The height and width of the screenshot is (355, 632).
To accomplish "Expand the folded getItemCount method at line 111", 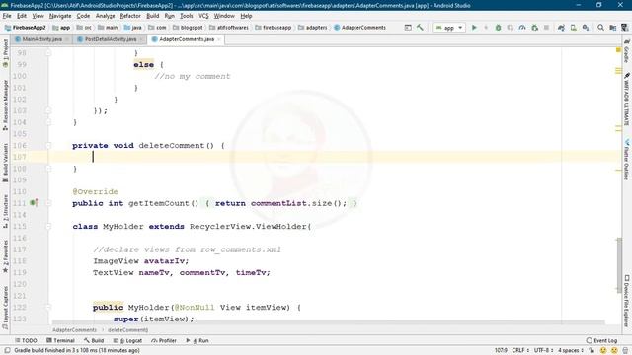I will (48, 203).
